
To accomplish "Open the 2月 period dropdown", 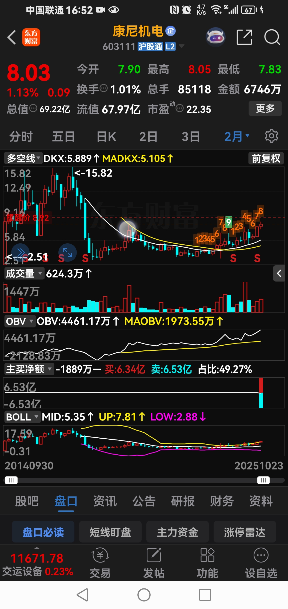I will click(237, 136).
